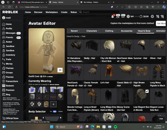Switch to the Discord browser tab
The height and width of the screenshot is (130, 167).
32,2
